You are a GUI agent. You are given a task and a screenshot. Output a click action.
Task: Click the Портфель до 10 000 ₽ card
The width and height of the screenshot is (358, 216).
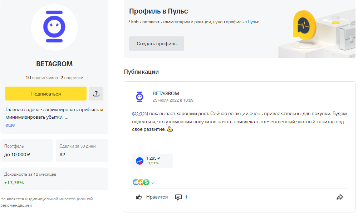click(x=27, y=150)
